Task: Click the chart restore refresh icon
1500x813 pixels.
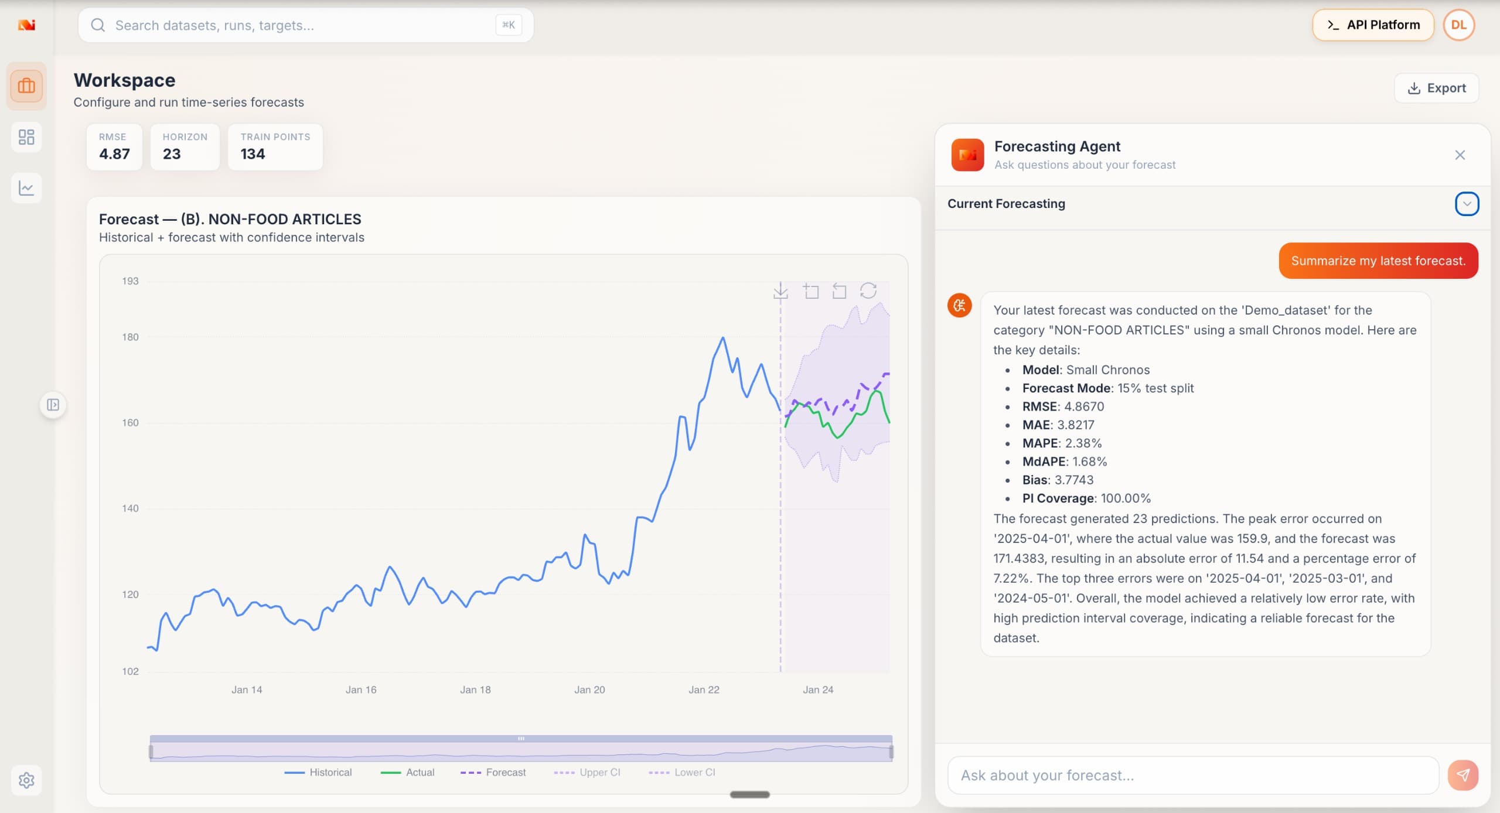Action: point(868,291)
